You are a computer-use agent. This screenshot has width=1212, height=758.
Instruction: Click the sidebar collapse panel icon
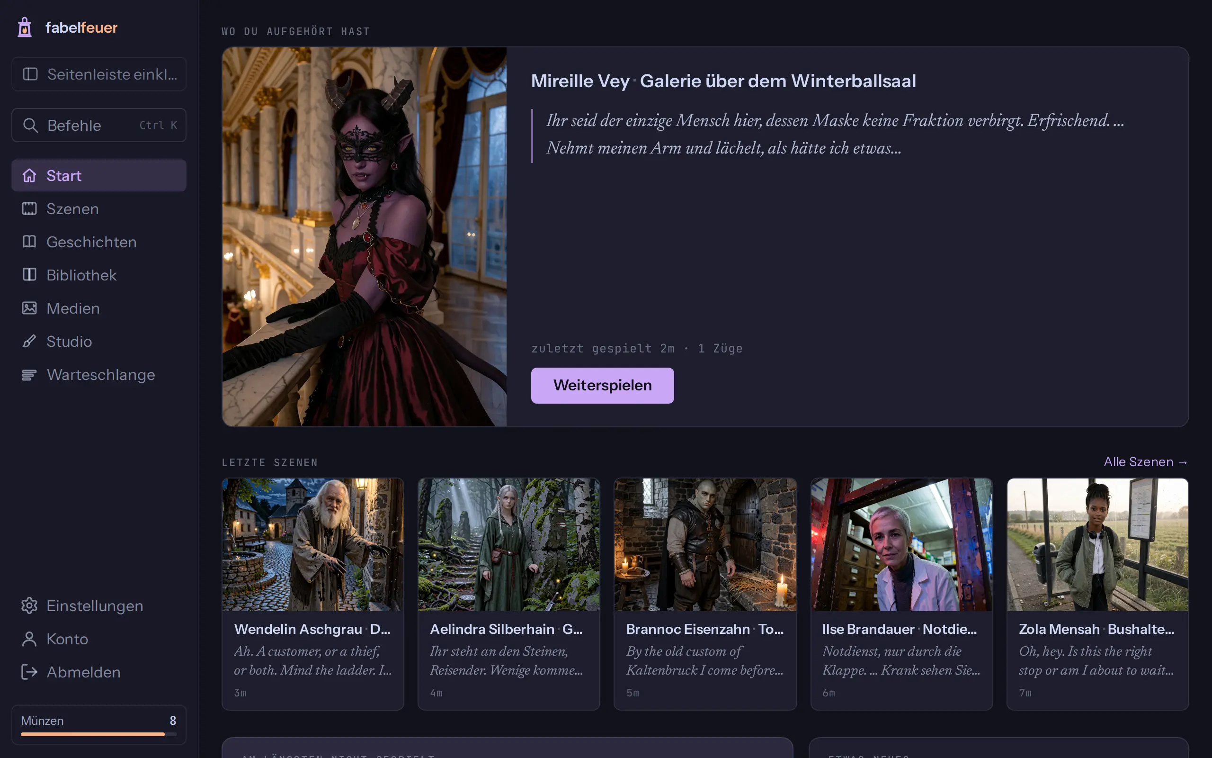tap(30, 74)
